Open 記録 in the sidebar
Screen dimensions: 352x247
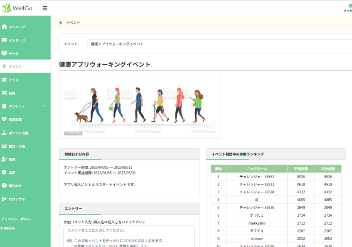point(25,93)
